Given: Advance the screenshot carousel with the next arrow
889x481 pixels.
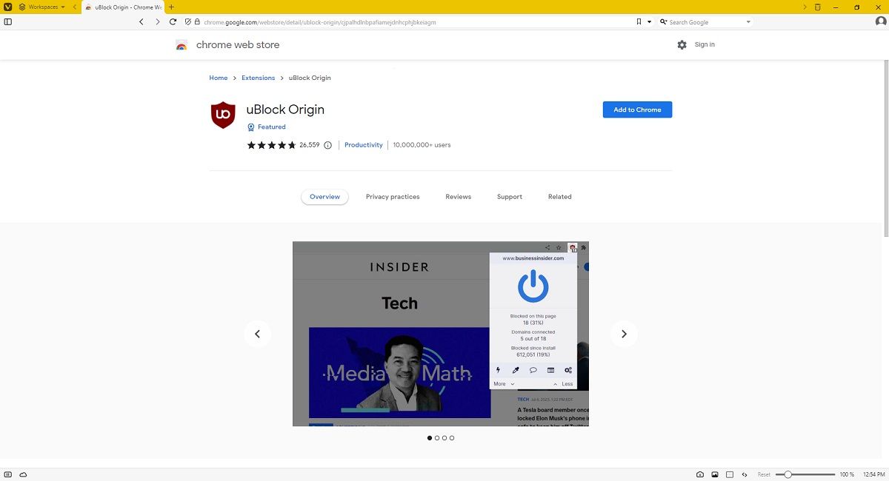Looking at the screenshot, I should (624, 334).
